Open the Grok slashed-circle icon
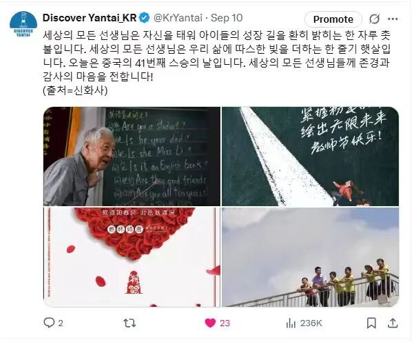The height and width of the screenshot is (342, 416). (375, 19)
